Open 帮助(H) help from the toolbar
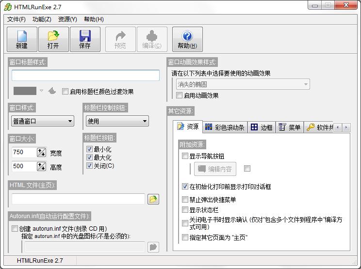The height and width of the screenshot is (269, 361). (187, 39)
